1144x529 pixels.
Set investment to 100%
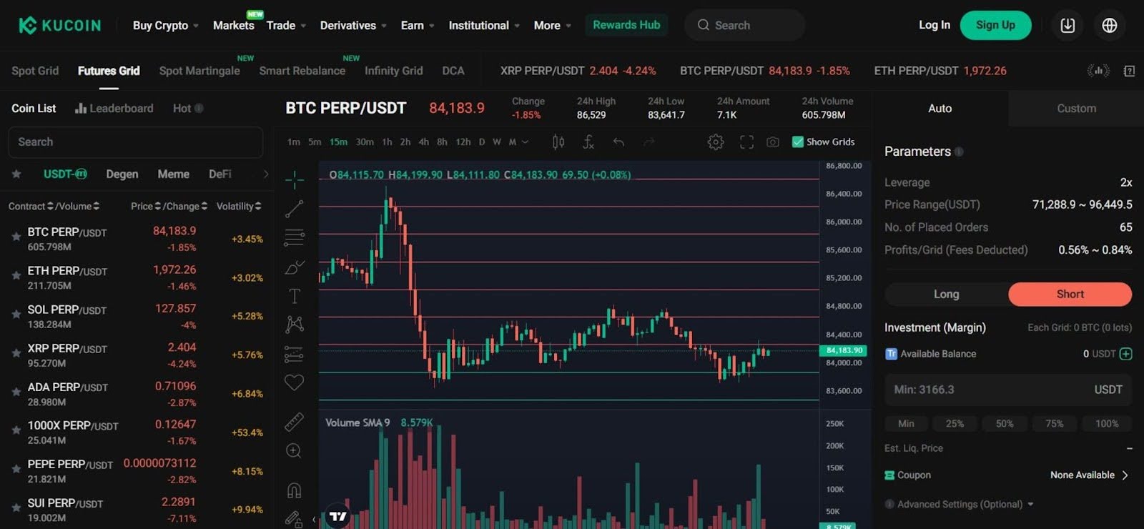point(1107,423)
